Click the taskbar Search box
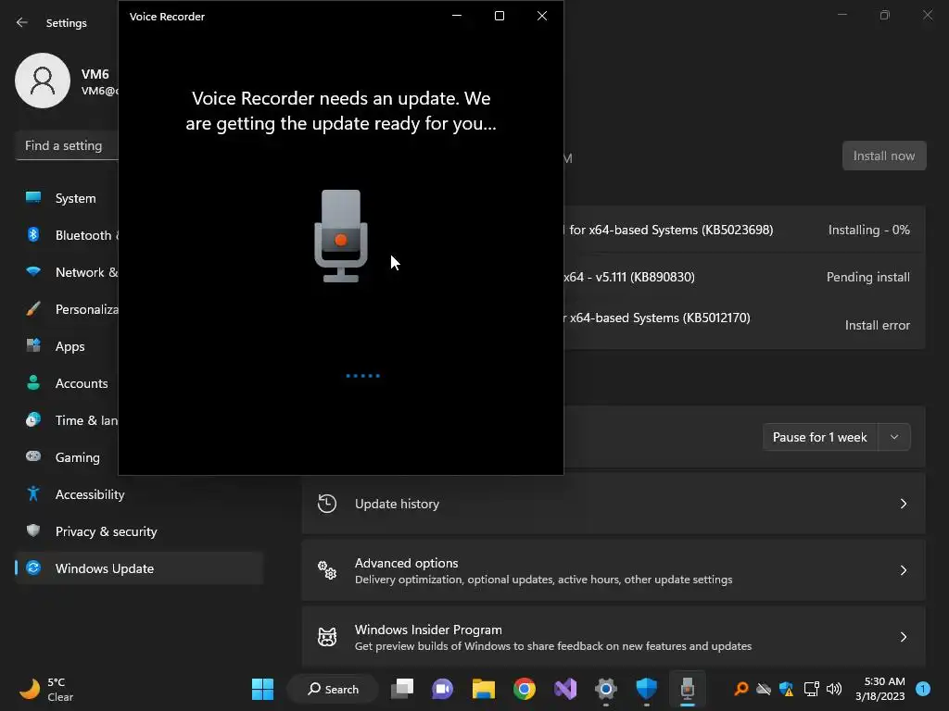The width and height of the screenshot is (949, 711). (333, 689)
